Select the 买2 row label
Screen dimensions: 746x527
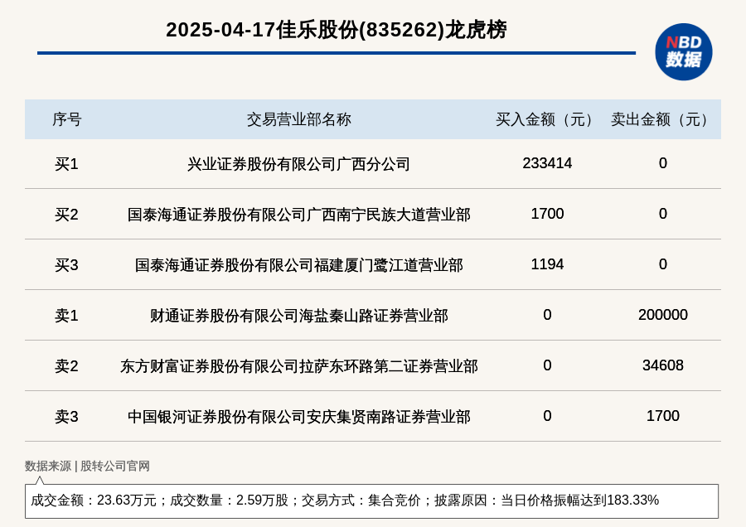pos(66,214)
